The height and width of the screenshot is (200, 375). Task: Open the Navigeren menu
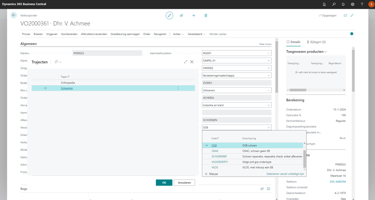[160, 34]
